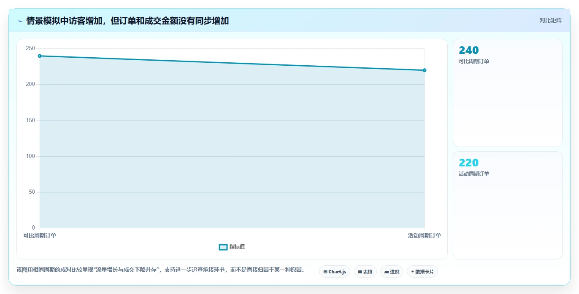Screen dimensions: 579x294
Task: Click the 指标值 legend label
Action: pyautogui.click(x=237, y=247)
